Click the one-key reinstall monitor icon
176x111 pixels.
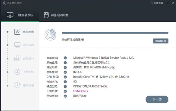pos(10,15)
